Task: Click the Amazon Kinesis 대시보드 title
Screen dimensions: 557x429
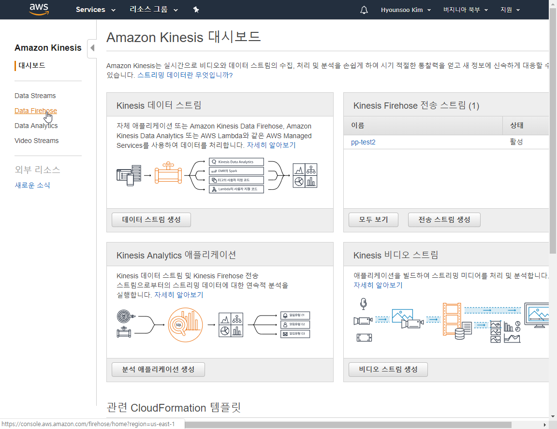Action: point(184,37)
